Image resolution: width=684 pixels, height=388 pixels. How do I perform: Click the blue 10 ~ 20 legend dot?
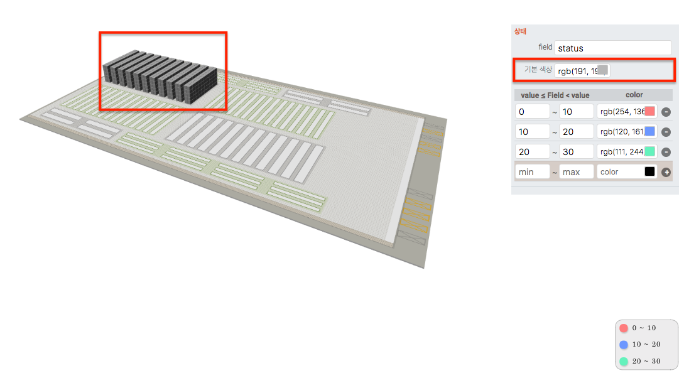624,345
